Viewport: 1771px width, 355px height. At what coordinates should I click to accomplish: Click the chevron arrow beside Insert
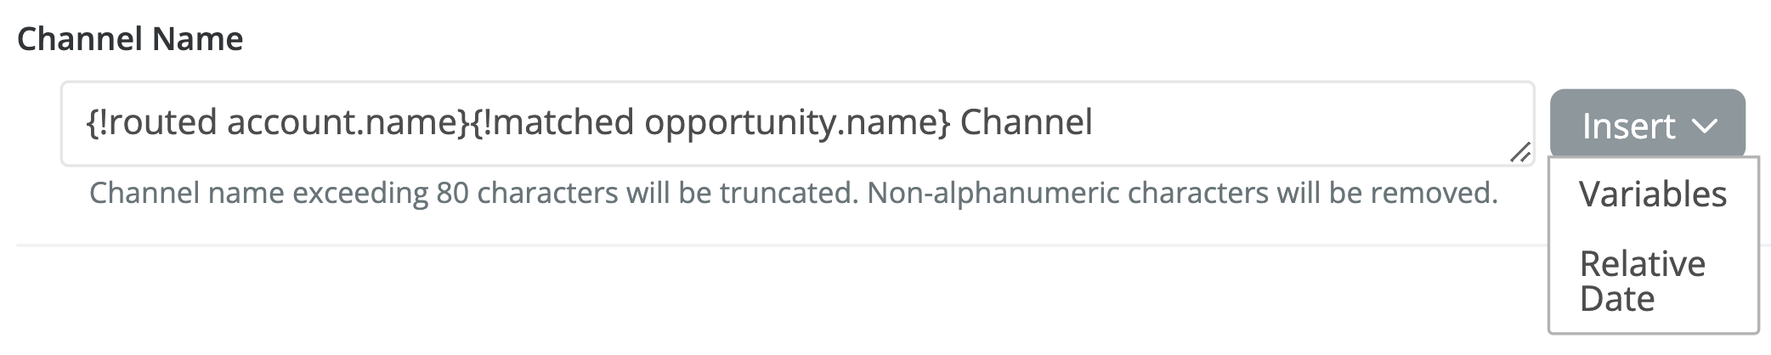1704,126
